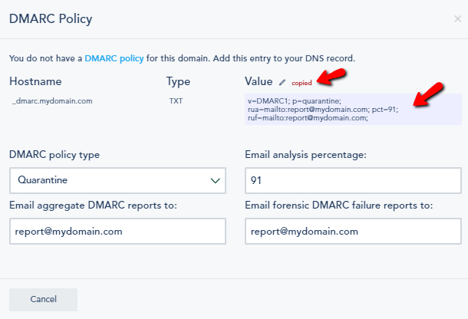Click the Value column header
This screenshot has width=468, height=319.
click(259, 81)
